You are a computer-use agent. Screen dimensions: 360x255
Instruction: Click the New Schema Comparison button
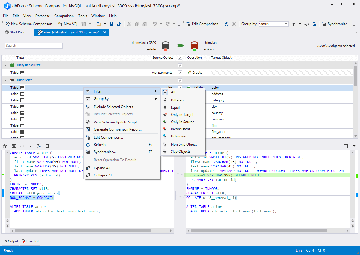pyautogui.click(x=30, y=24)
